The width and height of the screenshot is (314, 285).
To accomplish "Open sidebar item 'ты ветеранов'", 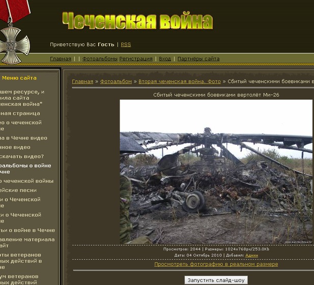I will click(x=21, y=261).
